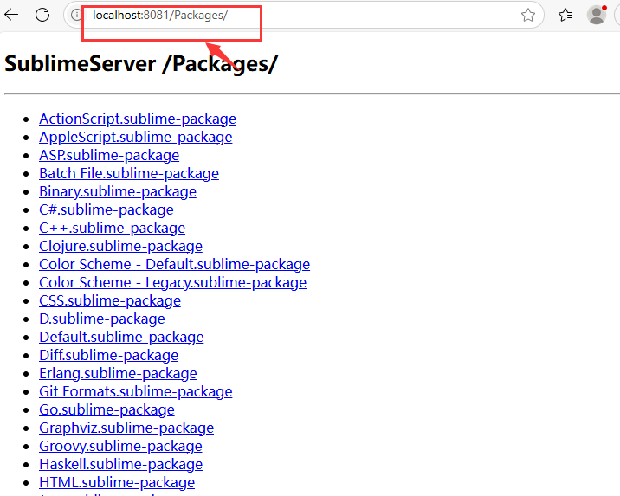
Task: Open Graphviz.sublime-package link
Action: tap(126, 428)
